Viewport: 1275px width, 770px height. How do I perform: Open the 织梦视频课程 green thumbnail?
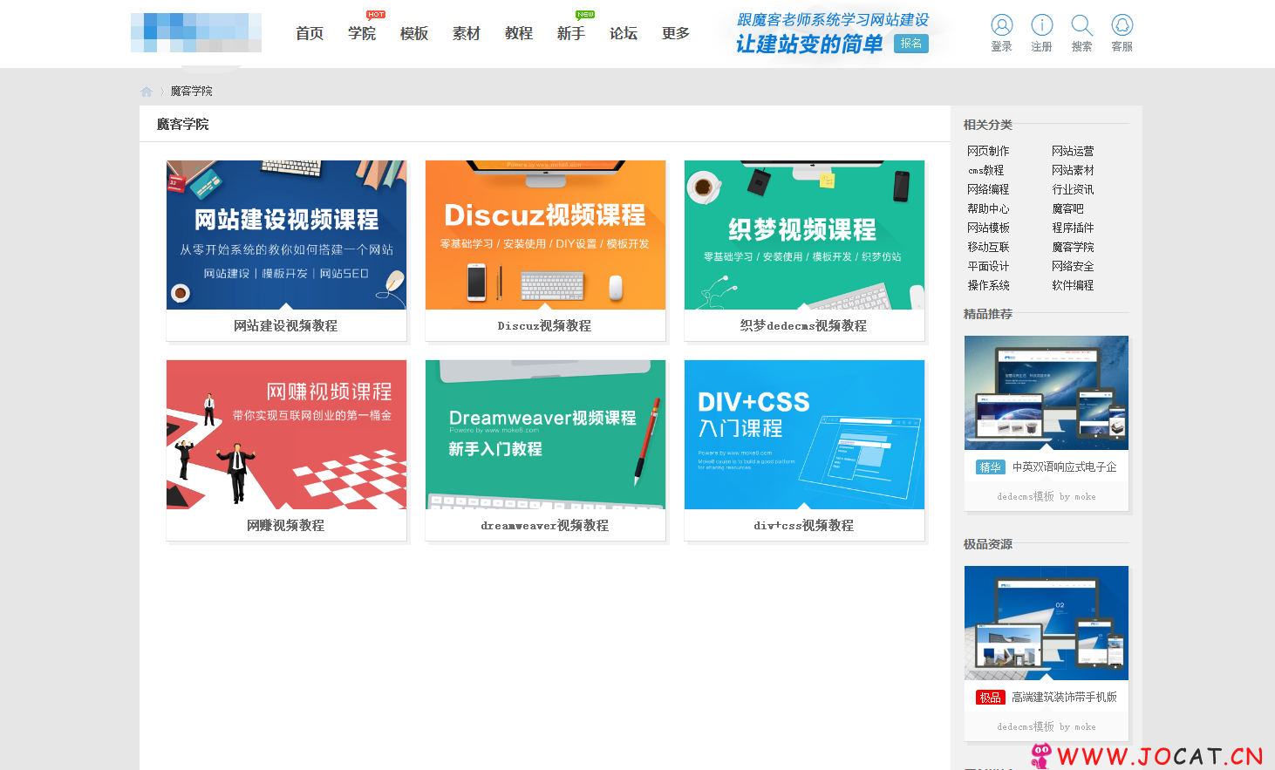click(804, 235)
